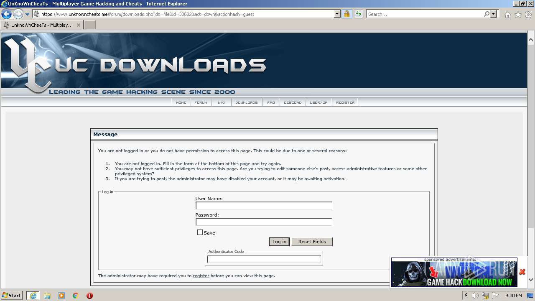Open a new blank tab

[x=90, y=25]
